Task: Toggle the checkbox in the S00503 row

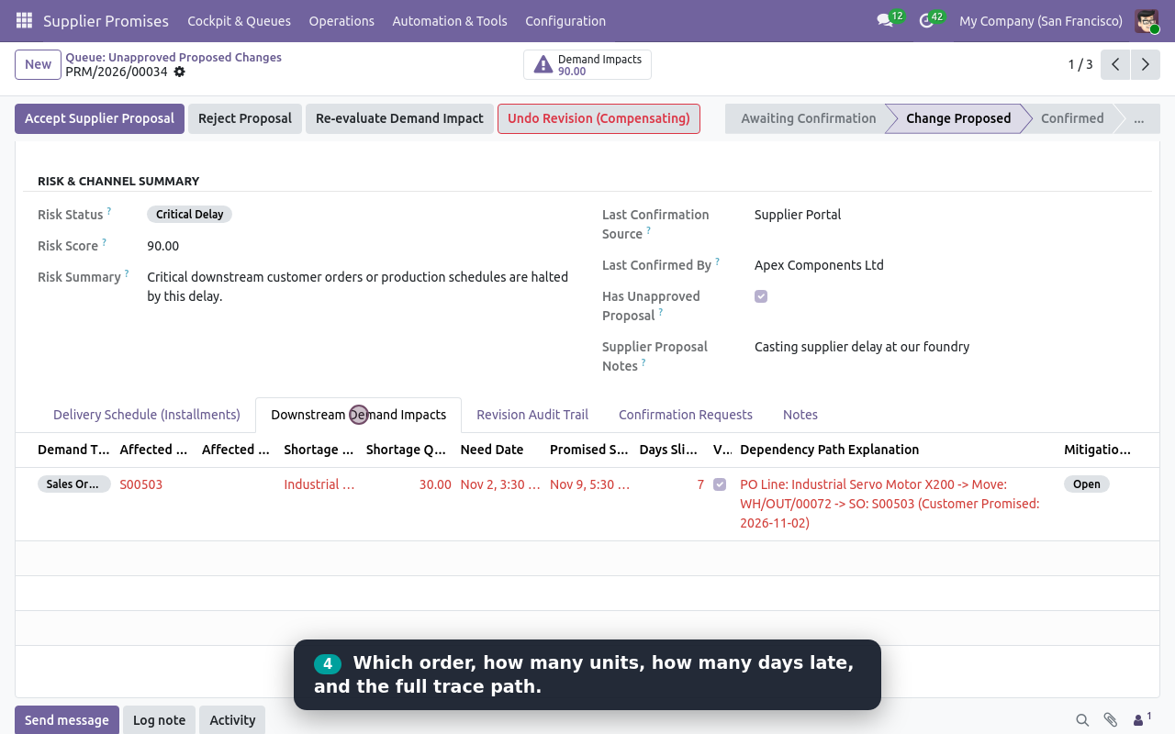Action: click(720, 484)
